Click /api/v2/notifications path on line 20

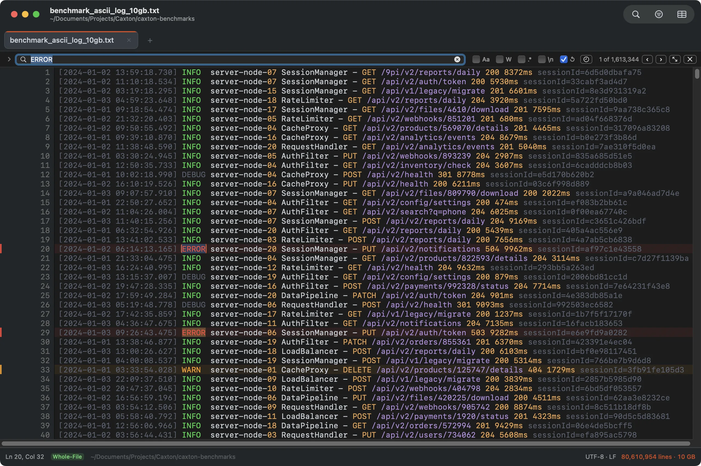point(431,249)
